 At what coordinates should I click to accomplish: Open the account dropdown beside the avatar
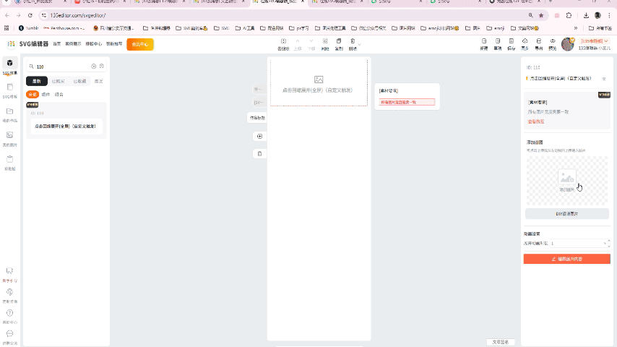594,41
